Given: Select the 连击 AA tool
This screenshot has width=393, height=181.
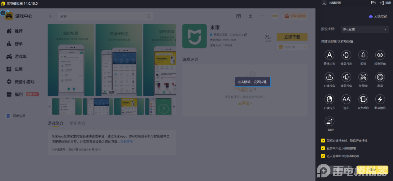Looking at the screenshot, I should tap(346, 99).
